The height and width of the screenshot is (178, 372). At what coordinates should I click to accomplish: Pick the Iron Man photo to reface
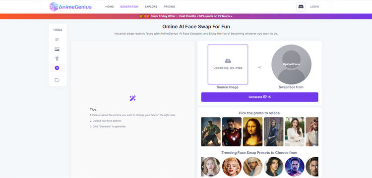point(232,132)
